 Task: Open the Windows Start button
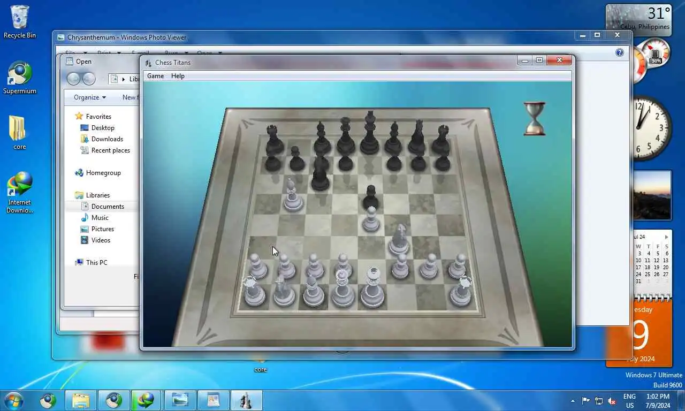click(x=13, y=400)
